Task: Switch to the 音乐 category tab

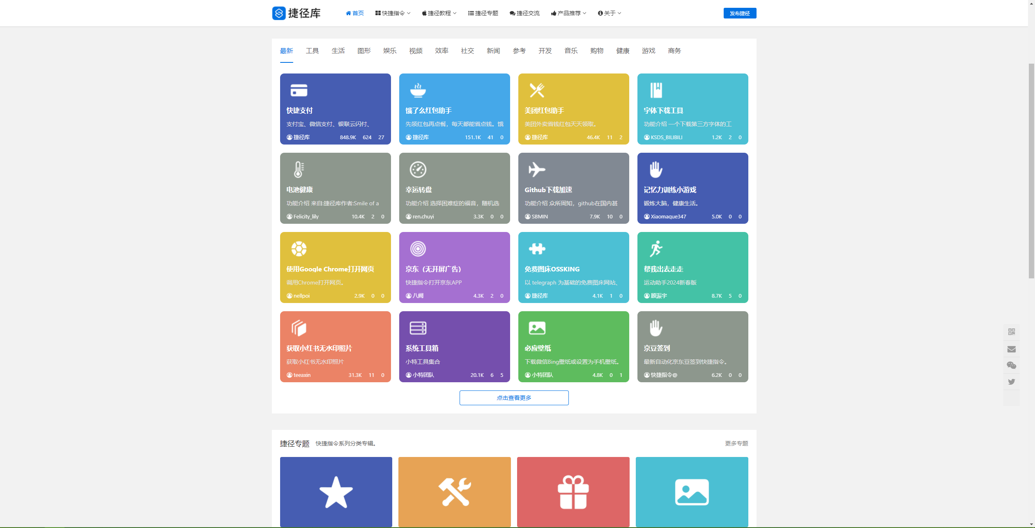Action: click(571, 51)
